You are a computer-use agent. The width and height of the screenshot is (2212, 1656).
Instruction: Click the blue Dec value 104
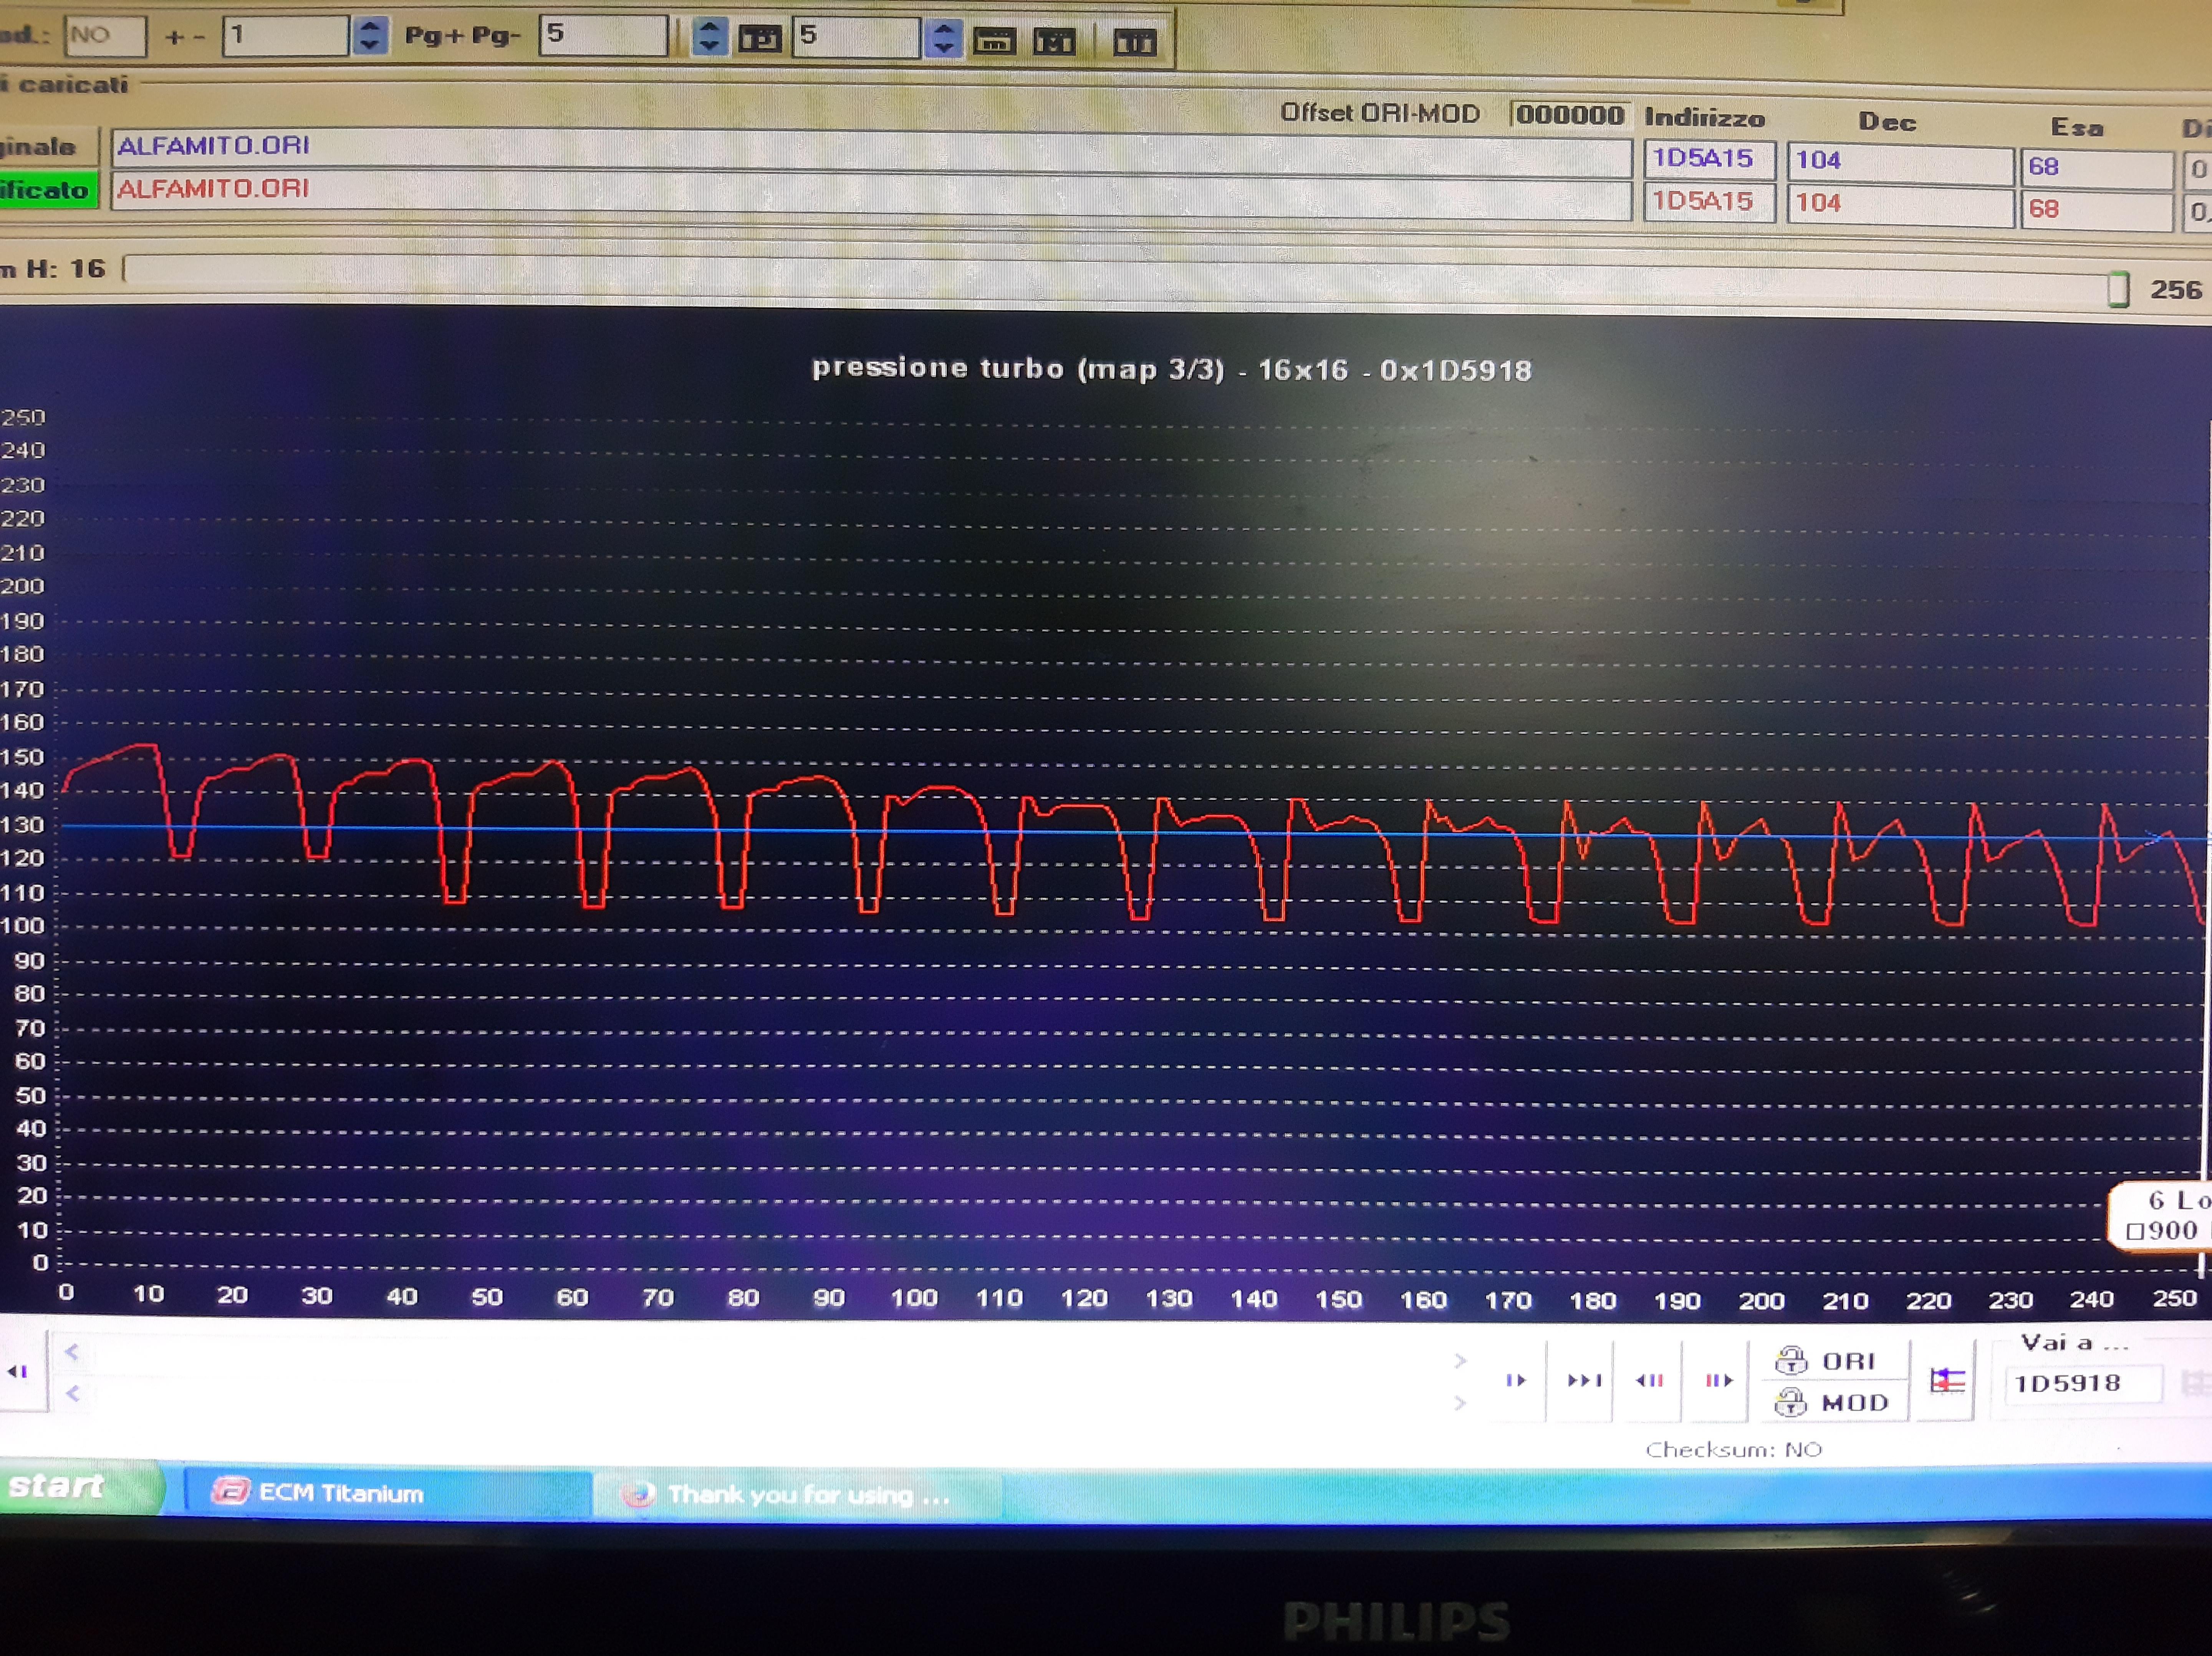coord(1900,162)
